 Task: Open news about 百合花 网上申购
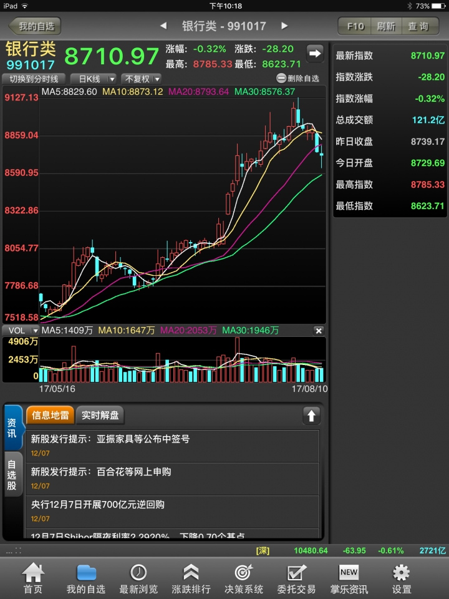(x=172, y=479)
